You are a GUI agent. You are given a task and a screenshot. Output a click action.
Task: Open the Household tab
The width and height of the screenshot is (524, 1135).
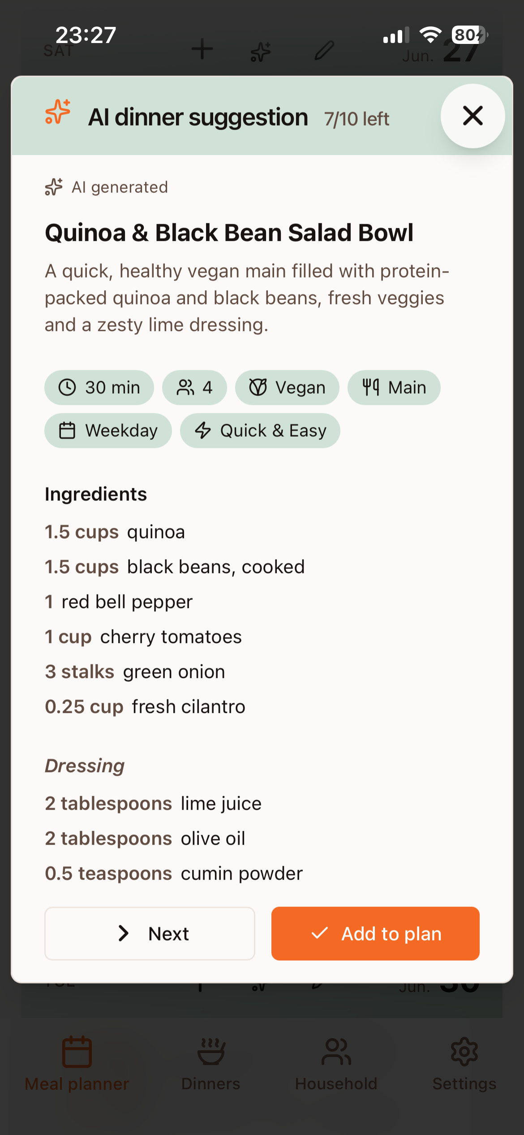click(x=336, y=1065)
